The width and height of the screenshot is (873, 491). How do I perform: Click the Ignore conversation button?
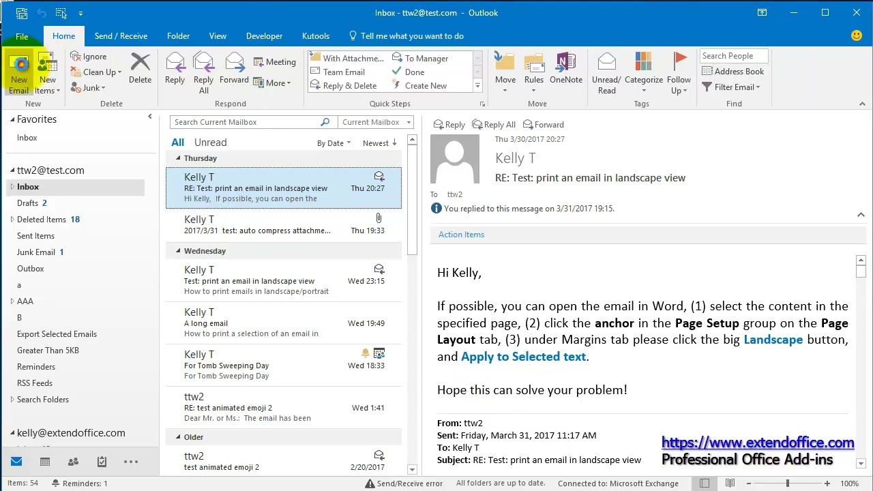click(89, 57)
